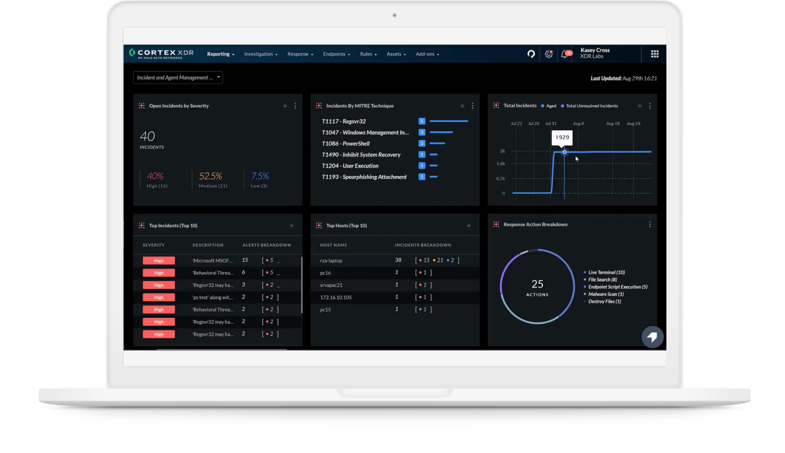Screen dimensions: 785x453
Task: Open the notifications bell icon
Action: (564, 54)
